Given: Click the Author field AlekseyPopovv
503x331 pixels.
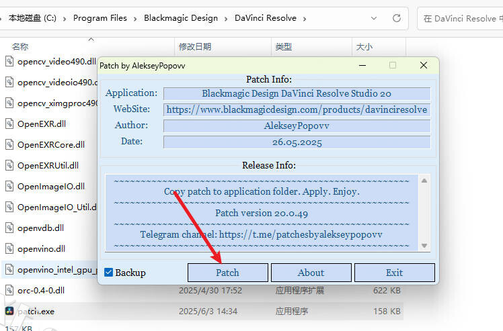Looking at the screenshot, I should click(297, 126).
